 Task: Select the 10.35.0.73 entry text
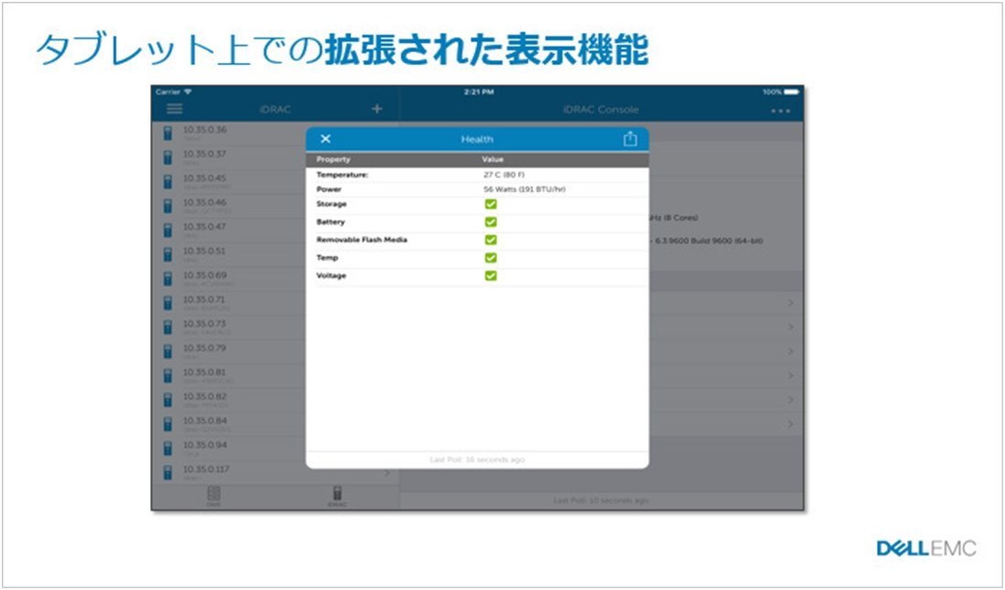tap(204, 324)
